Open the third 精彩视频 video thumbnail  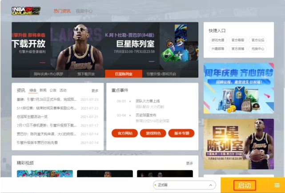point(165,173)
